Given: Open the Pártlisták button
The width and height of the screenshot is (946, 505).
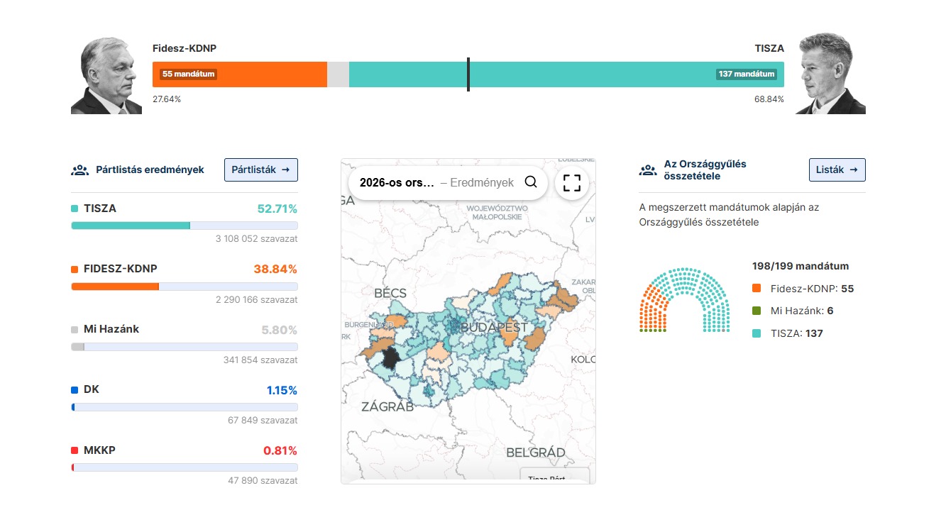Looking at the screenshot, I should click(261, 170).
